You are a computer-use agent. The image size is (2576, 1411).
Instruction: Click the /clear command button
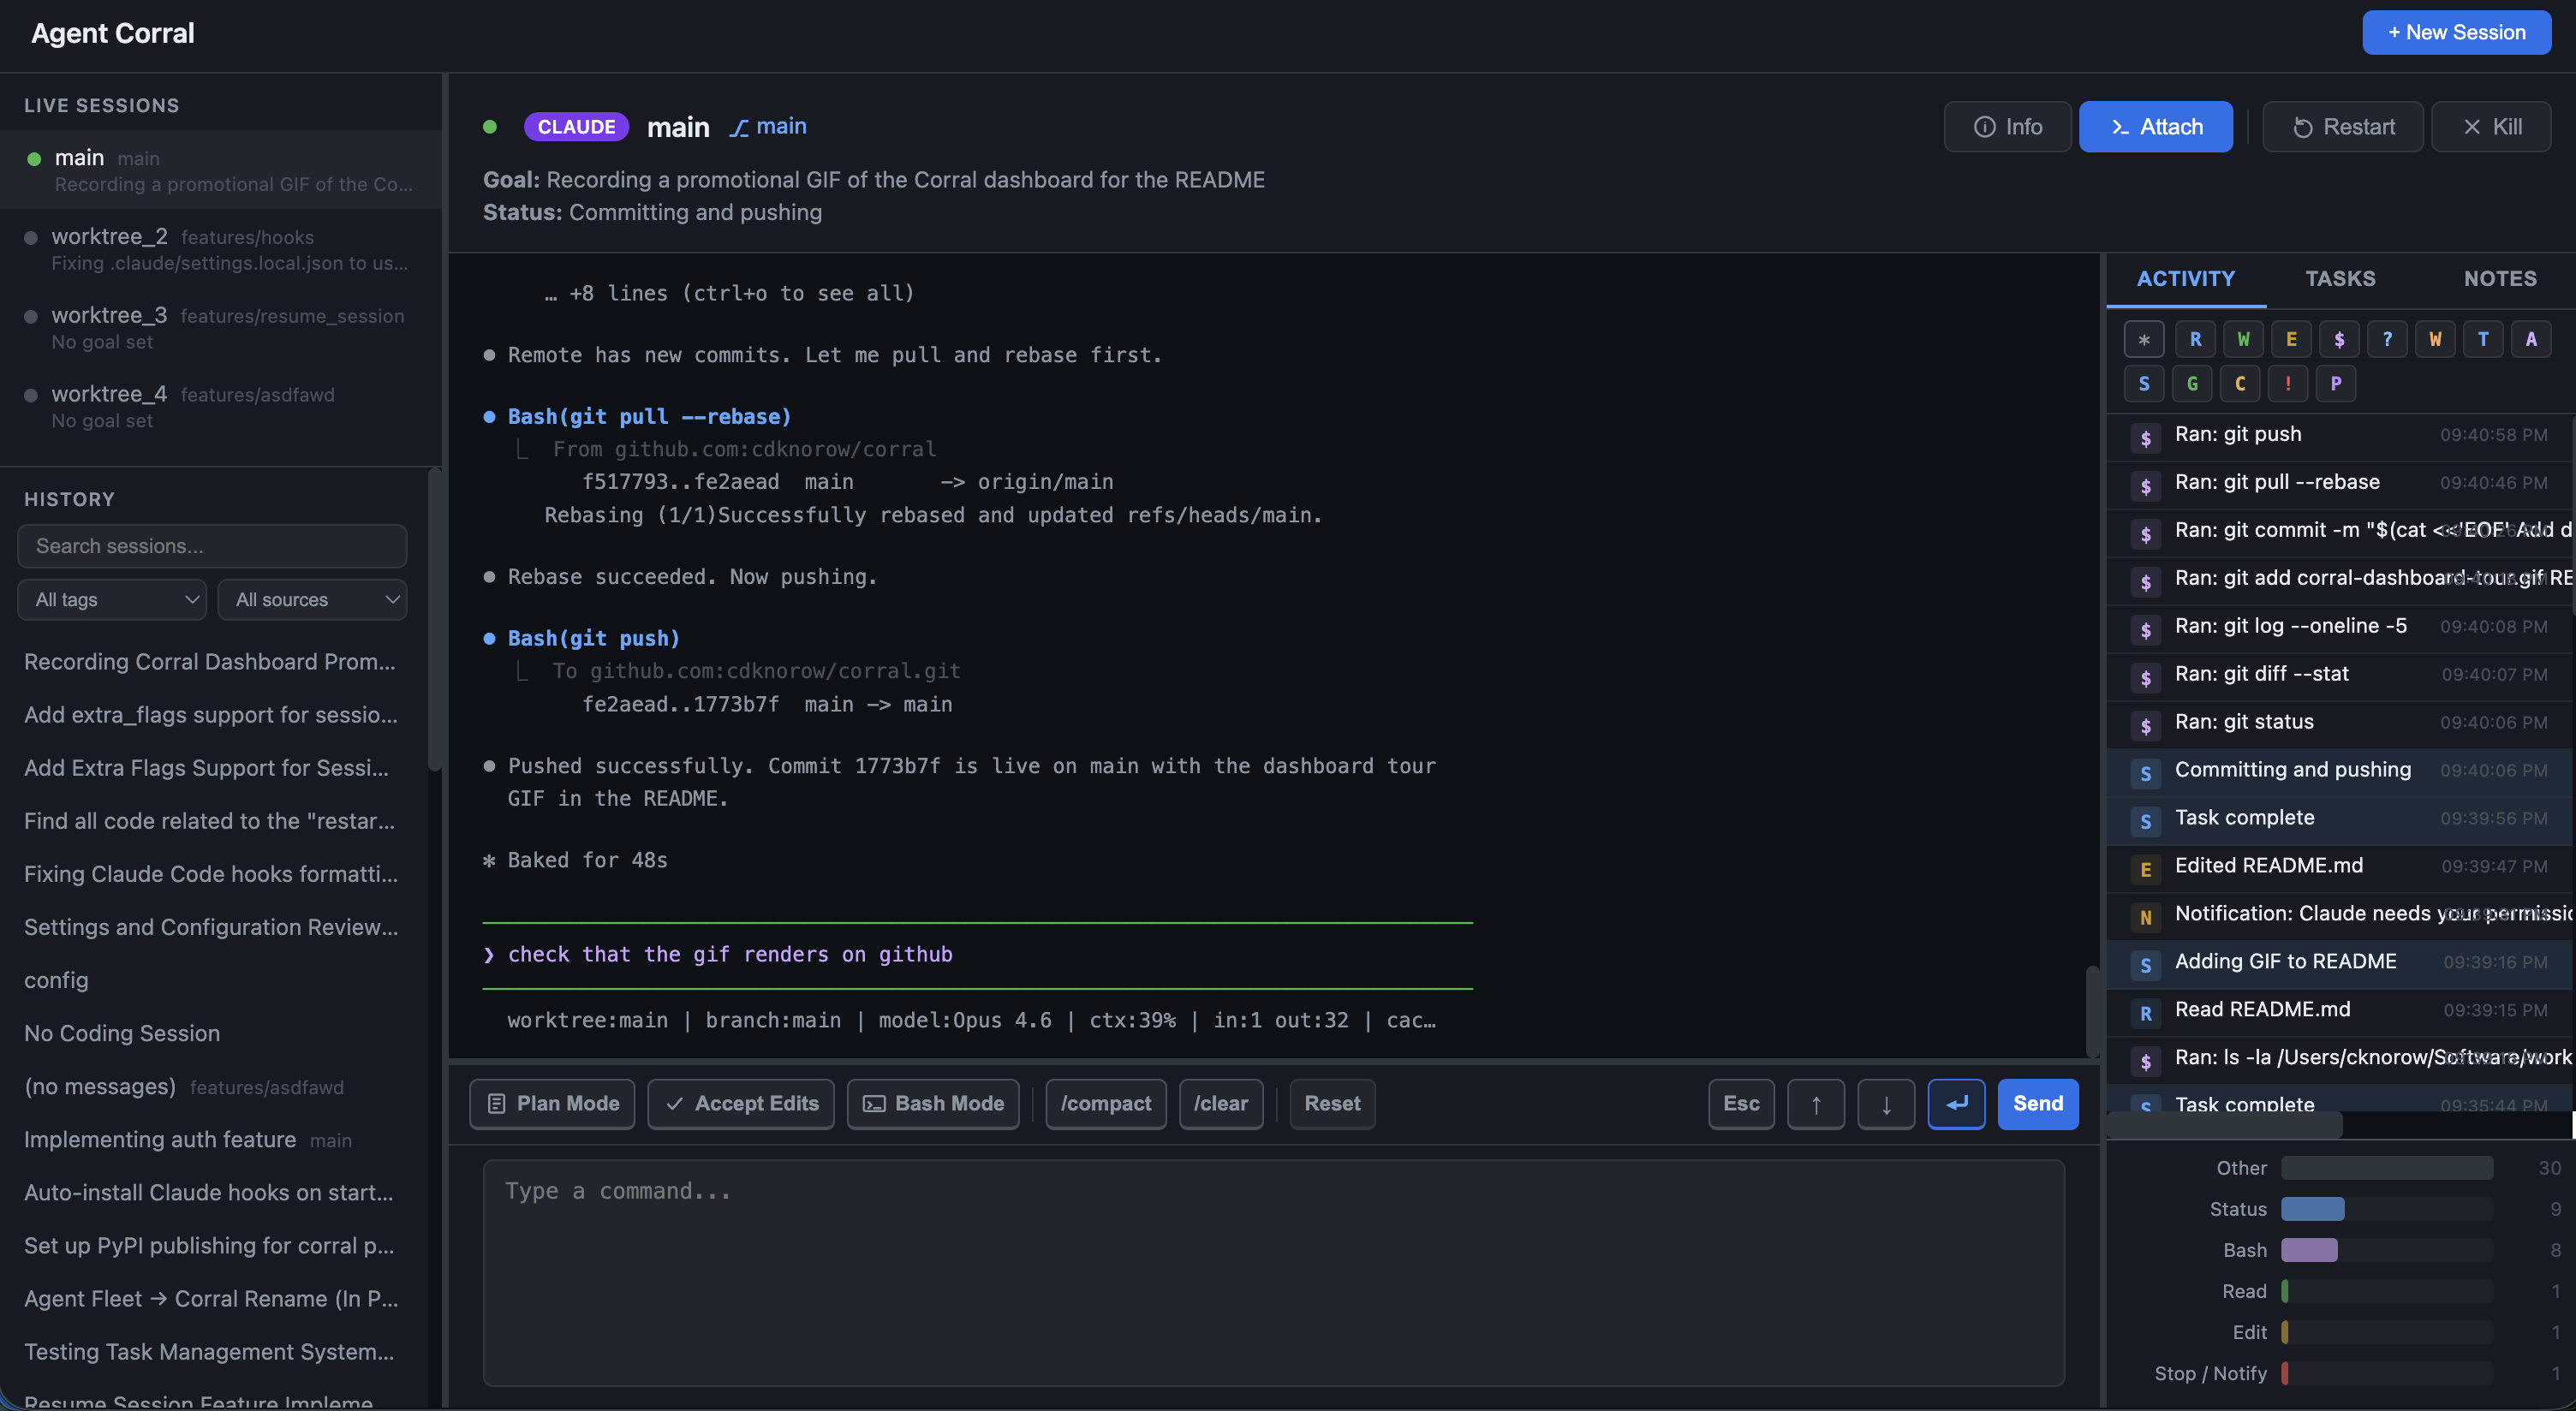coord(1220,1103)
